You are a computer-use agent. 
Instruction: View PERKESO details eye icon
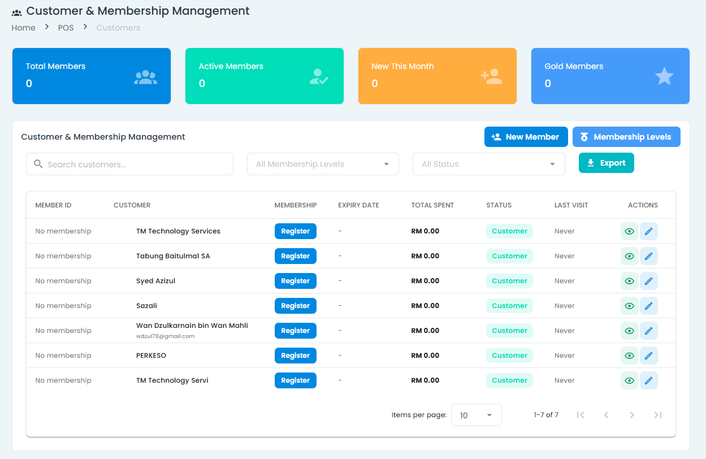(629, 356)
